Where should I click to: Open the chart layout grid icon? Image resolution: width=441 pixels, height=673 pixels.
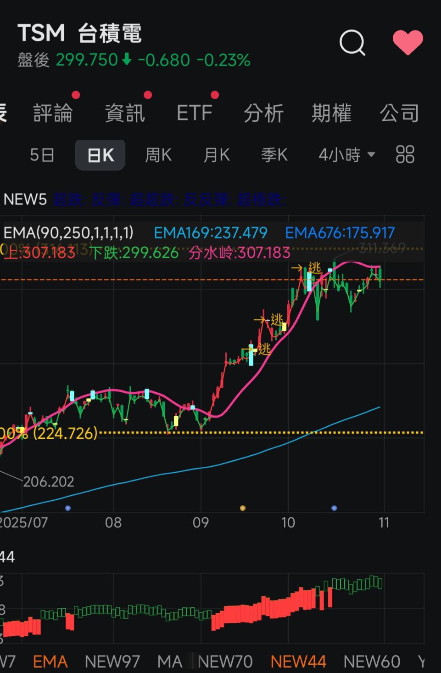coord(405,155)
